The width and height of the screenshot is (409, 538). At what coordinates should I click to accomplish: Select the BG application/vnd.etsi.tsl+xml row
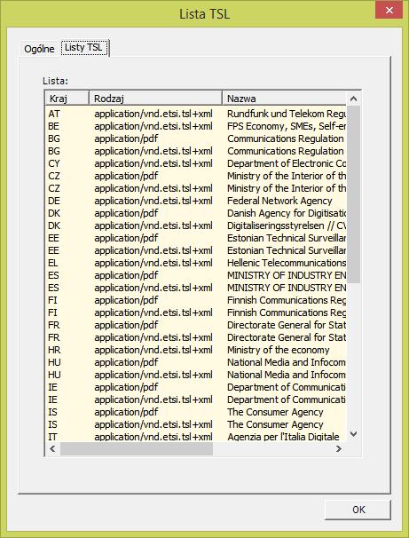pos(196,151)
